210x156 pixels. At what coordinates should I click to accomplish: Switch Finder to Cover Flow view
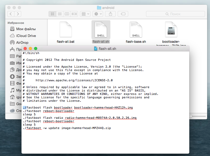(74, 14)
